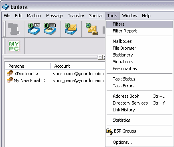The height and width of the screenshot is (147, 174).
Task: Open the Mailbox menu
Action: click(x=34, y=16)
